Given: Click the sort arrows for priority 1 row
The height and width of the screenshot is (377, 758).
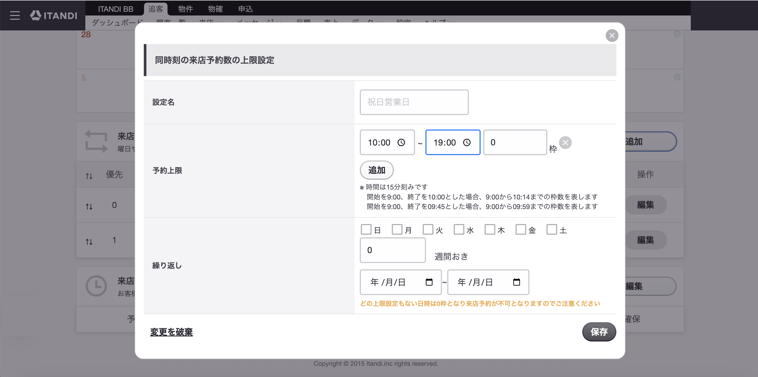Looking at the screenshot, I should pyautogui.click(x=89, y=242).
